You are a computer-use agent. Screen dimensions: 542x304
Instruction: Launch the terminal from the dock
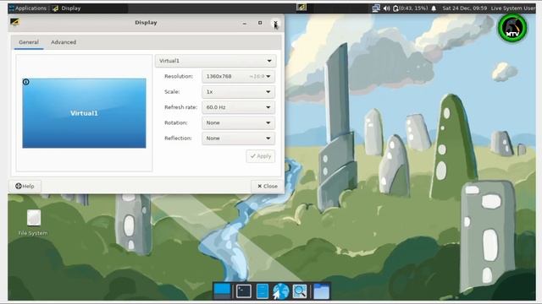point(244,291)
